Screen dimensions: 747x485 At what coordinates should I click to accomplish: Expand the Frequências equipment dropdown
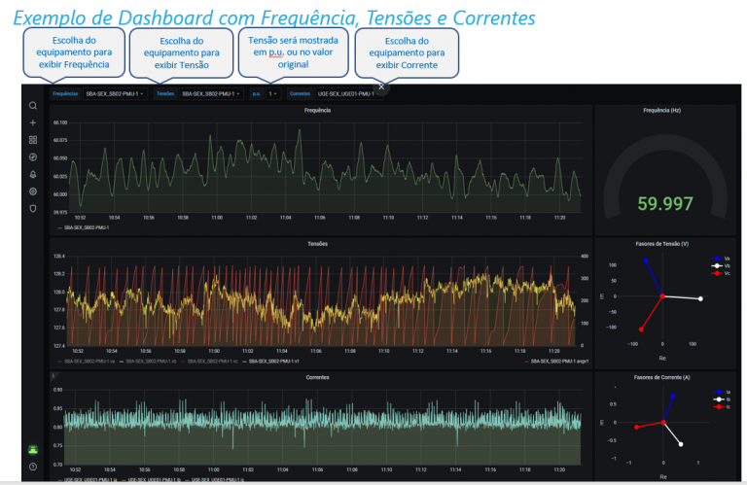115,94
